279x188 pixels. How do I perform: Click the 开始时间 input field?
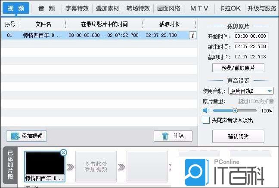pos(251,36)
